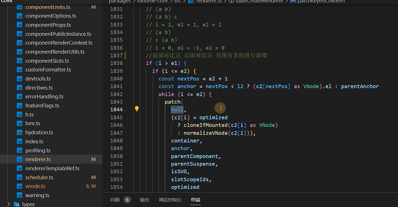The width and height of the screenshot is (398, 207).
Task: Open errorHandling.ts file
Action: [x=44, y=96]
